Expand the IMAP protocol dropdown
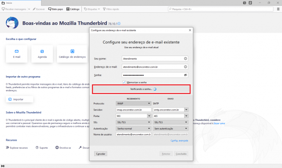This screenshot has width=282, height=168. point(133,103)
